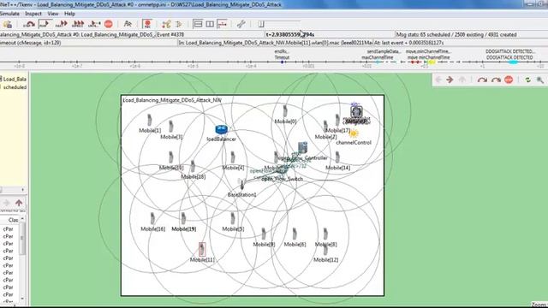
Task: Toggle the vertical split layout icon
Action: [210, 24]
